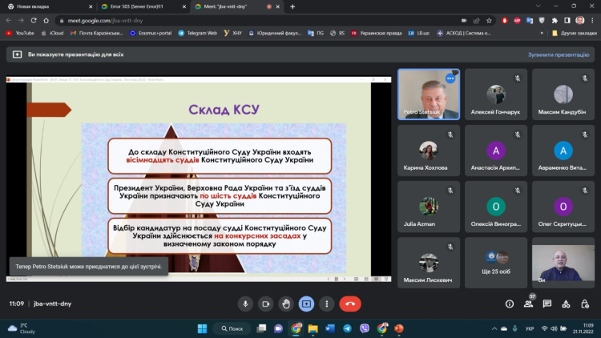Open the chat with everyone panel
This screenshot has height=338, width=601.
pyautogui.click(x=547, y=304)
